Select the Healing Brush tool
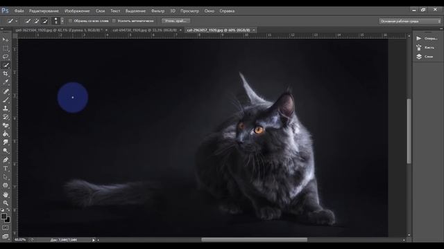Viewport: 444px width, 249px height. click(x=6, y=91)
